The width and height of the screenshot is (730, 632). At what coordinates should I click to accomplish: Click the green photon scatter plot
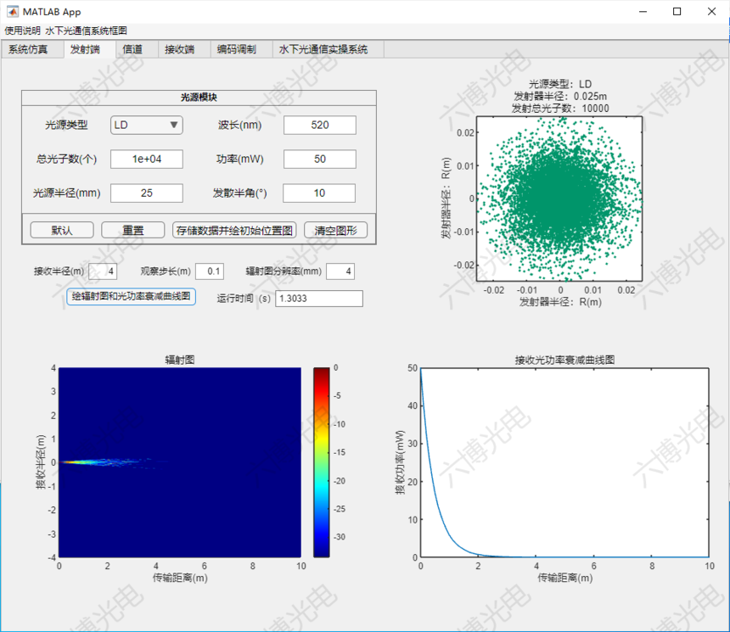[x=559, y=199]
